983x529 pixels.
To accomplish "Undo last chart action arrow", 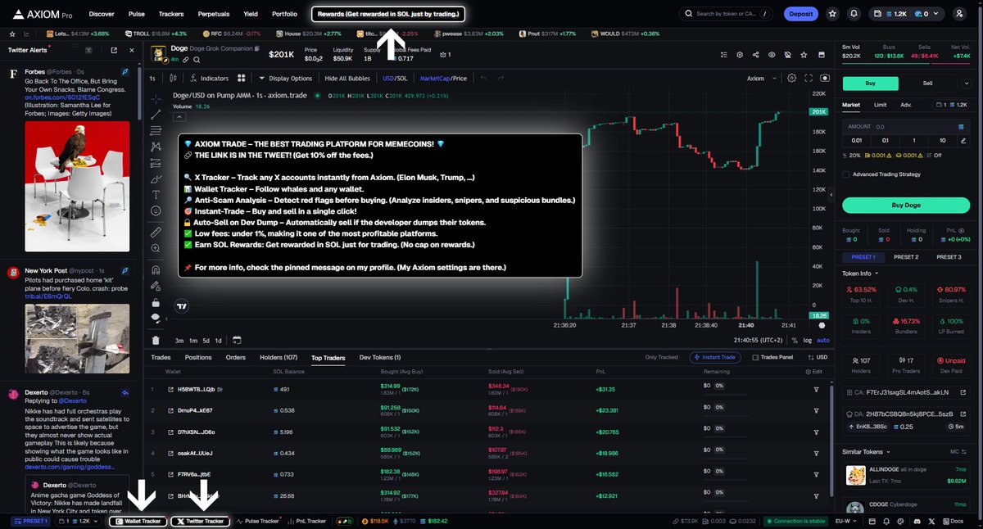I will coord(484,78).
